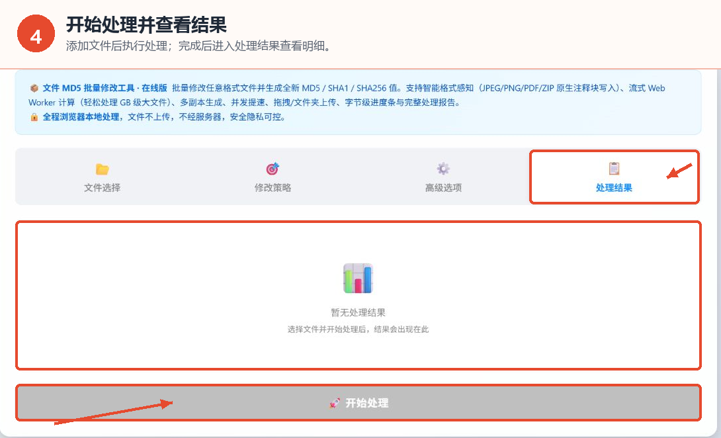Open the 文件选择 tab
The height and width of the screenshot is (438, 721).
102,177
